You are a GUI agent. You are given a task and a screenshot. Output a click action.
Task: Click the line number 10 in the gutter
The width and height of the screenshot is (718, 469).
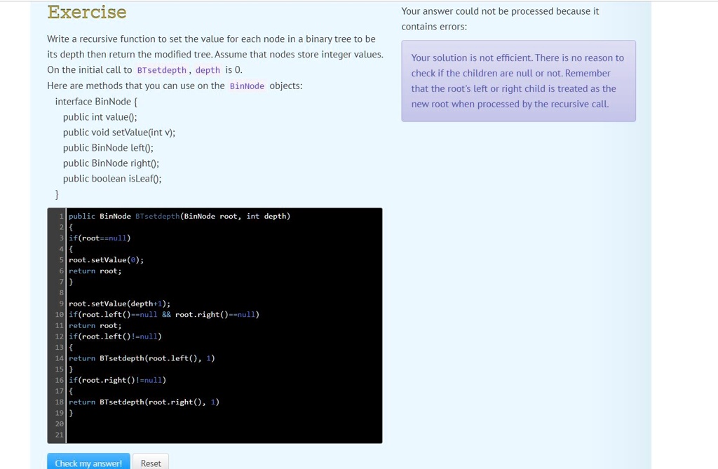pos(59,314)
